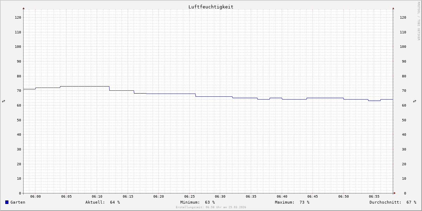Click the 06:25 time axis label
Image resolution: width=422 pixels, height=211 pixels.
tap(190, 197)
